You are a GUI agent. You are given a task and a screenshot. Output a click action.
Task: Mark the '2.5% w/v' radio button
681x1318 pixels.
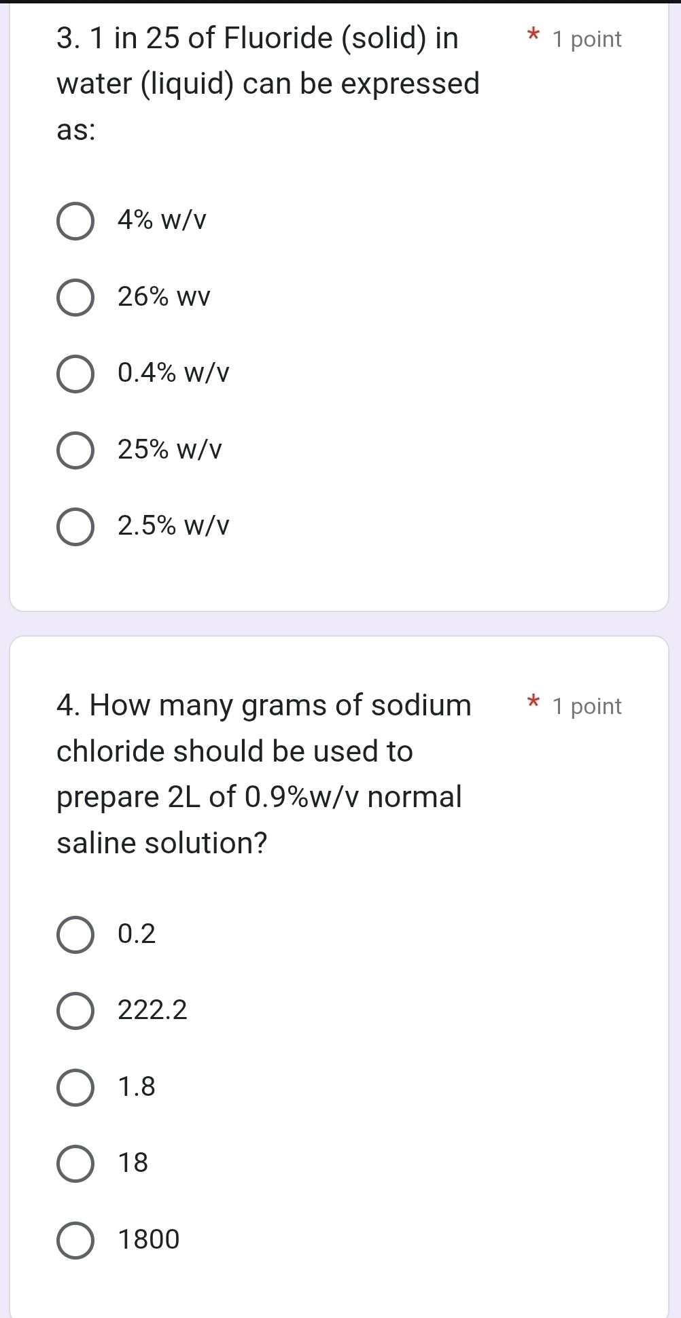pos(75,527)
